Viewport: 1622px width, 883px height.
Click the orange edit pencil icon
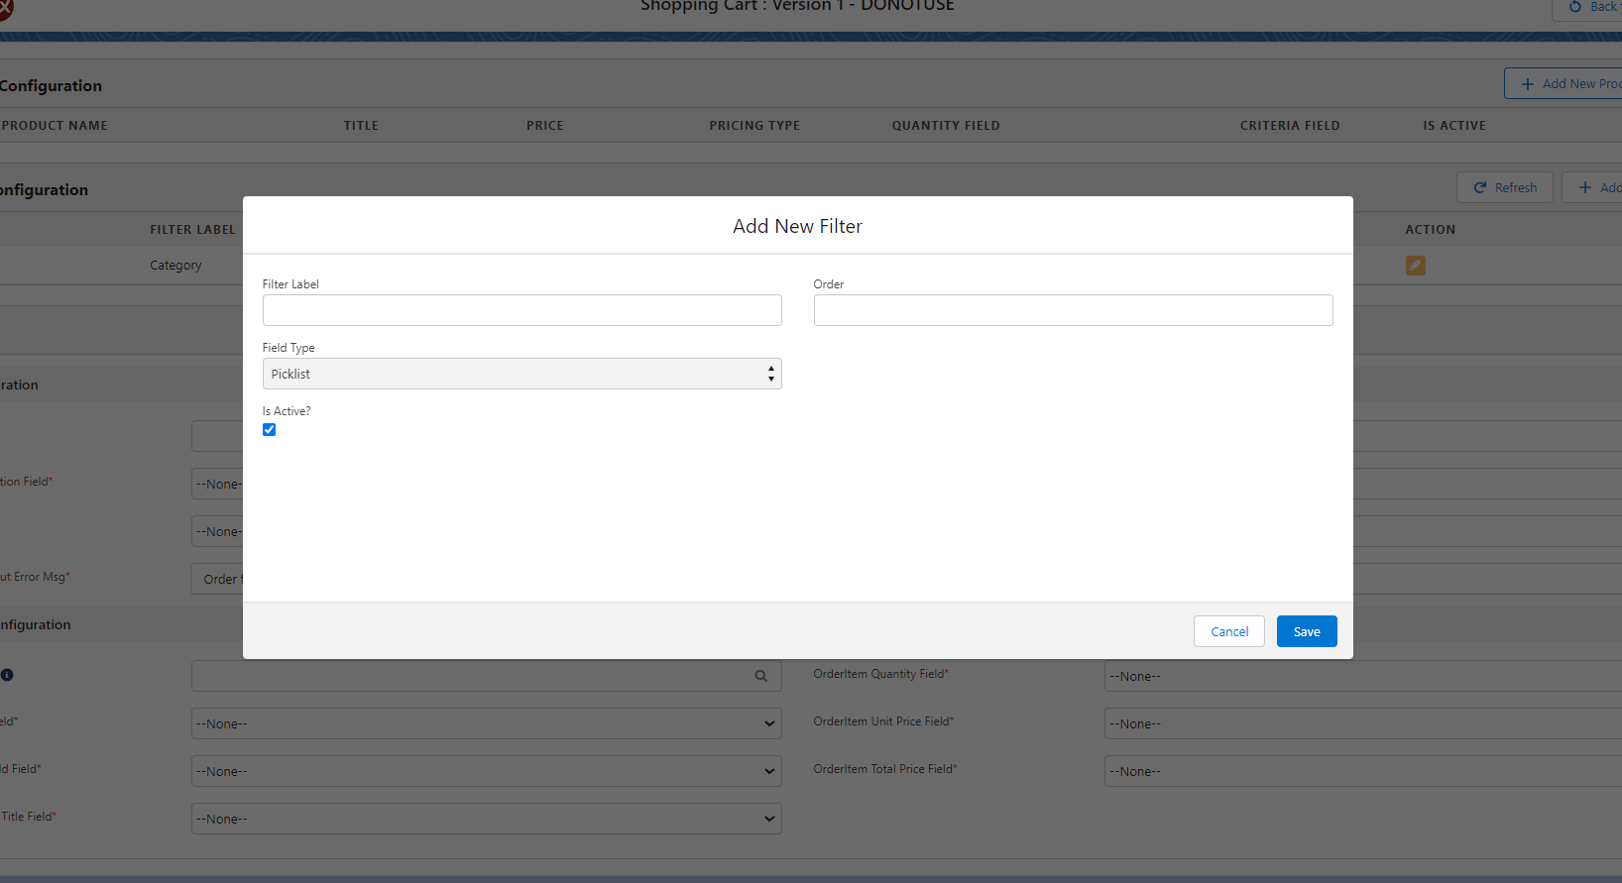1415,266
